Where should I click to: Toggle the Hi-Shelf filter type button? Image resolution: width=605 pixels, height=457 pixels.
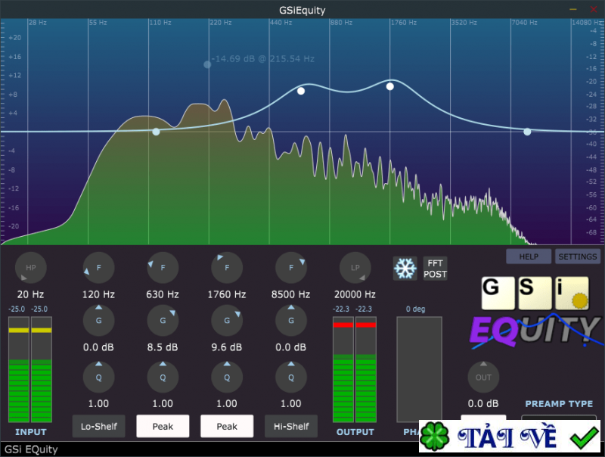291,426
